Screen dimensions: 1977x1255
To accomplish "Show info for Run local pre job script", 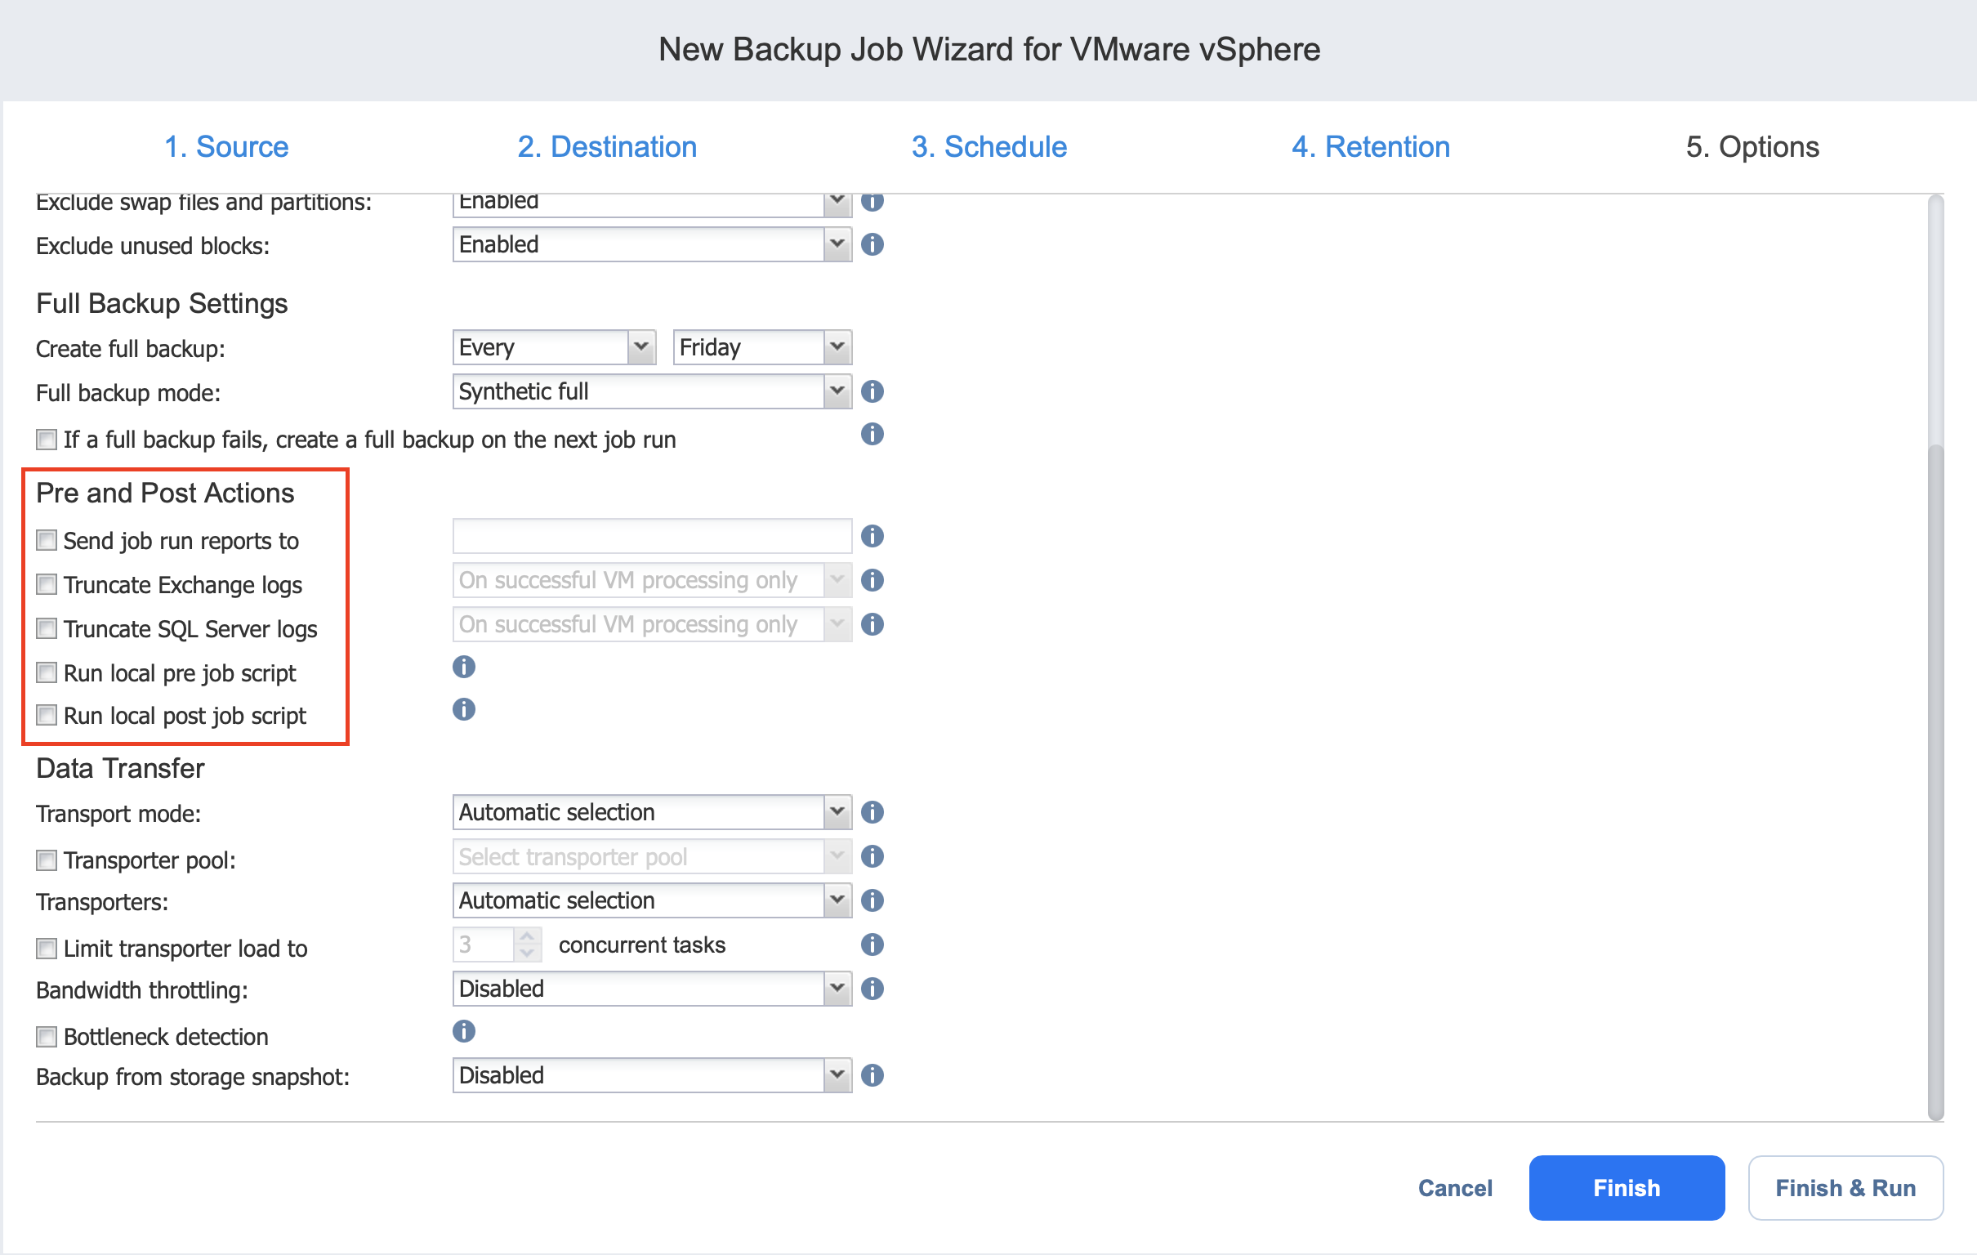I will pyautogui.click(x=464, y=667).
